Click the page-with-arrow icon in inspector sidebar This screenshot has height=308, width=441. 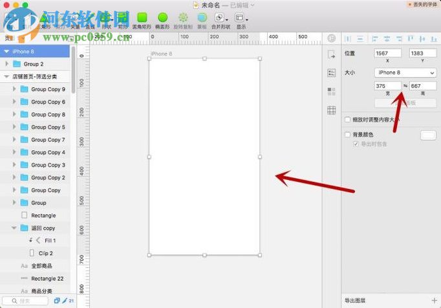(331, 54)
